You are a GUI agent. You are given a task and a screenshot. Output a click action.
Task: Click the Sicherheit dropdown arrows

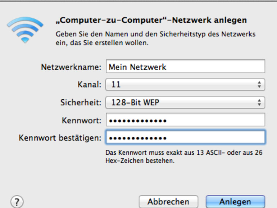coord(259,103)
